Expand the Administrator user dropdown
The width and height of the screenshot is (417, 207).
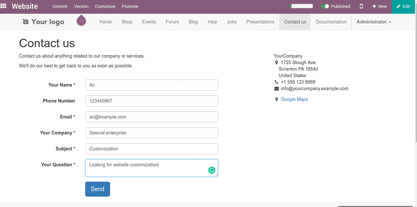coord(374,22)
